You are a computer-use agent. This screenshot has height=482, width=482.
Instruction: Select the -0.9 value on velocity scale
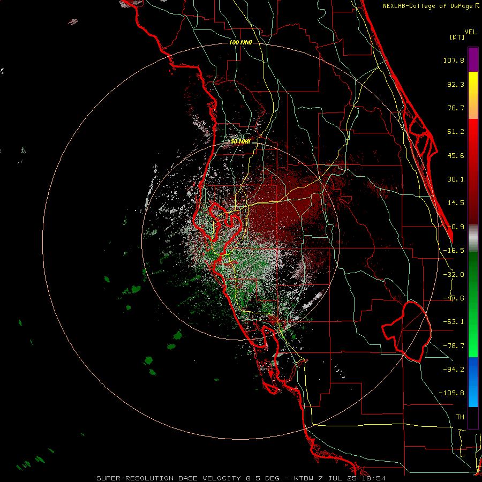coord(456,227)
